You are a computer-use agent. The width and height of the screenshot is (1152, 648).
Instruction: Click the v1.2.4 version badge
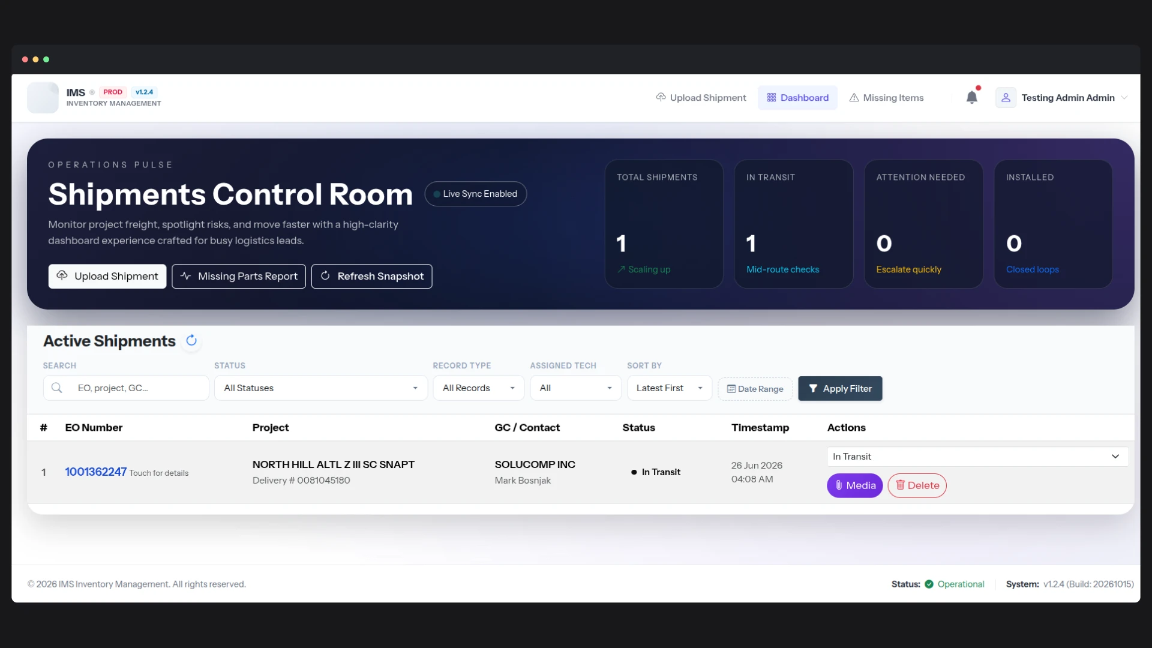144,92
